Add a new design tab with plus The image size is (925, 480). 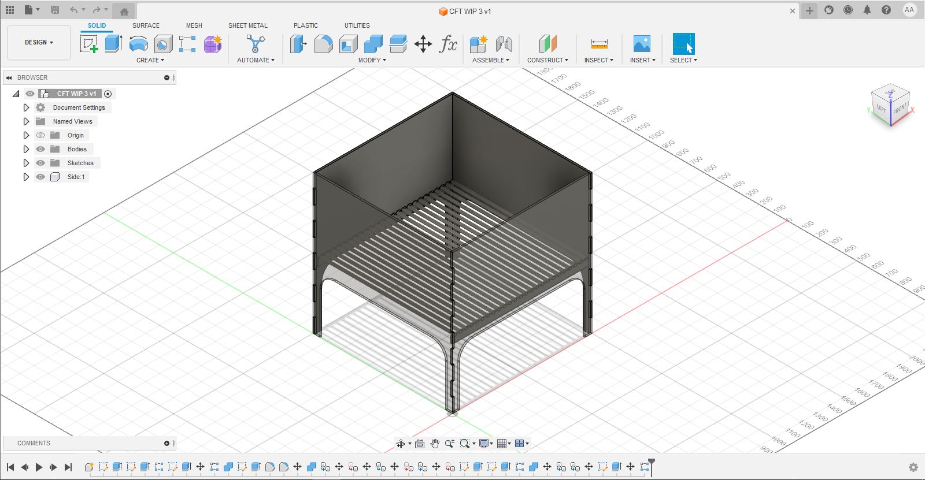[x=809, y=10]
